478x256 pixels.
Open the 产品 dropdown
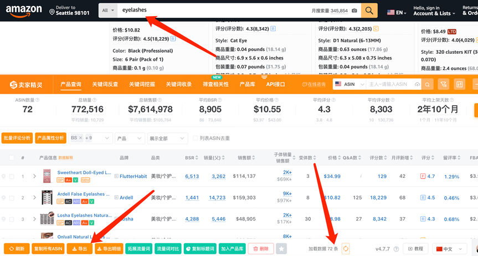(130, 138)
